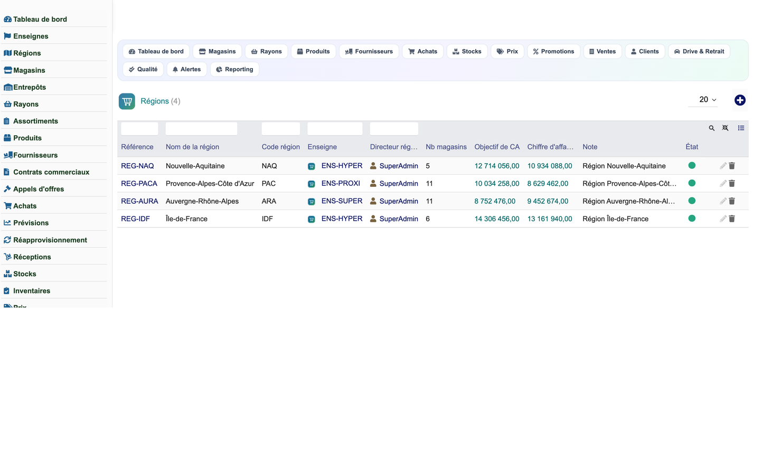Click the Chiffre d'affaires column header
Image resolution: width=763 pixels, height=472 pixels.
[x=550, y=147]
